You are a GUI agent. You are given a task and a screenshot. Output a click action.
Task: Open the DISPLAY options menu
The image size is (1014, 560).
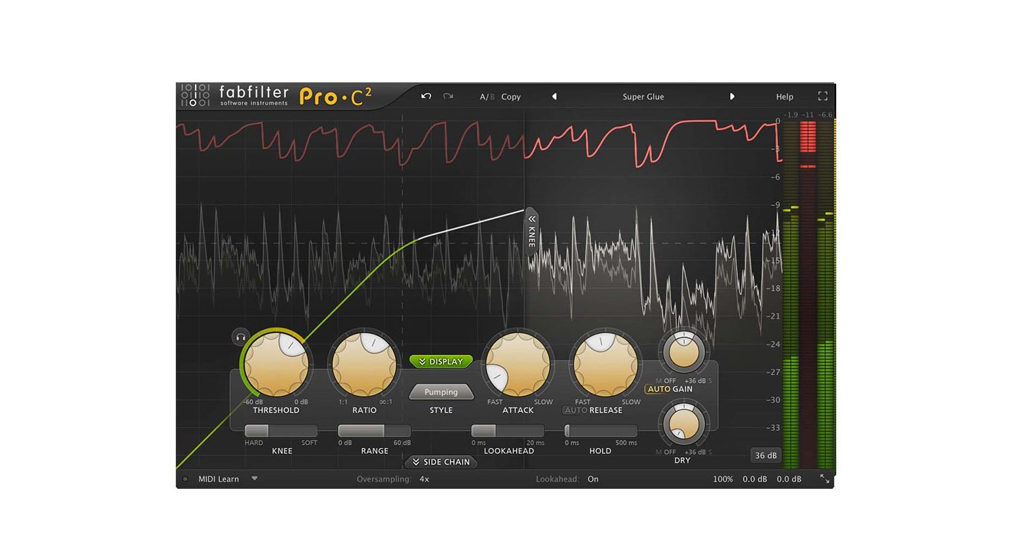[440, 361]
